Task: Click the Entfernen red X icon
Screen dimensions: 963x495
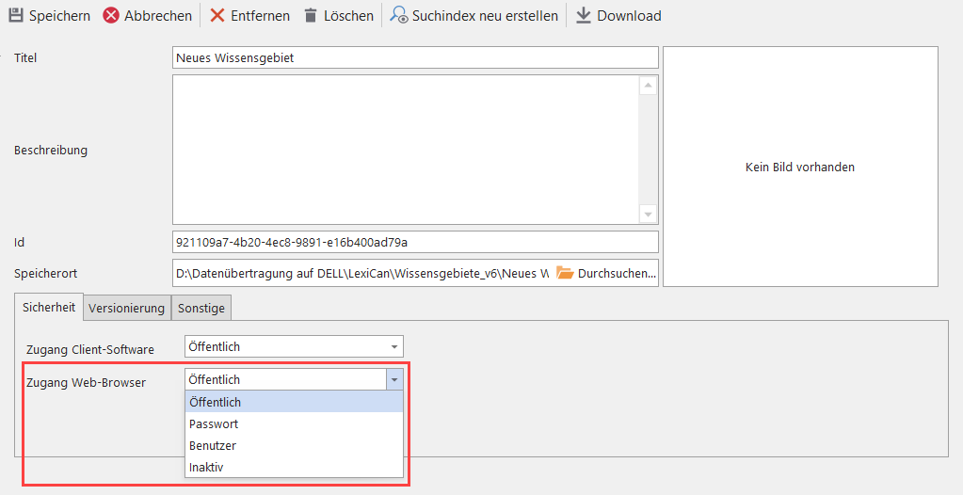Action: (217, 16)
